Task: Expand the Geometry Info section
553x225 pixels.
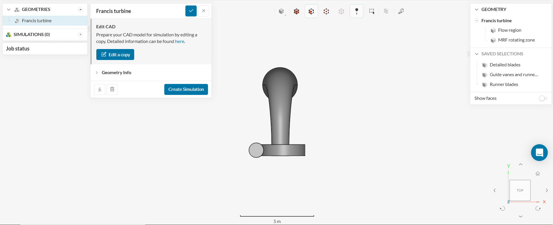Action: [x=116, y=73]
